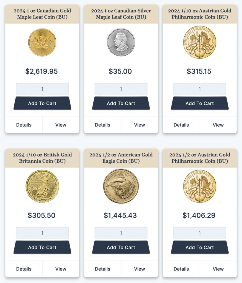242x283 pixels.
Task: View the 1/10 oz Austrian Philharmonic coin
Action: point(218,125)
